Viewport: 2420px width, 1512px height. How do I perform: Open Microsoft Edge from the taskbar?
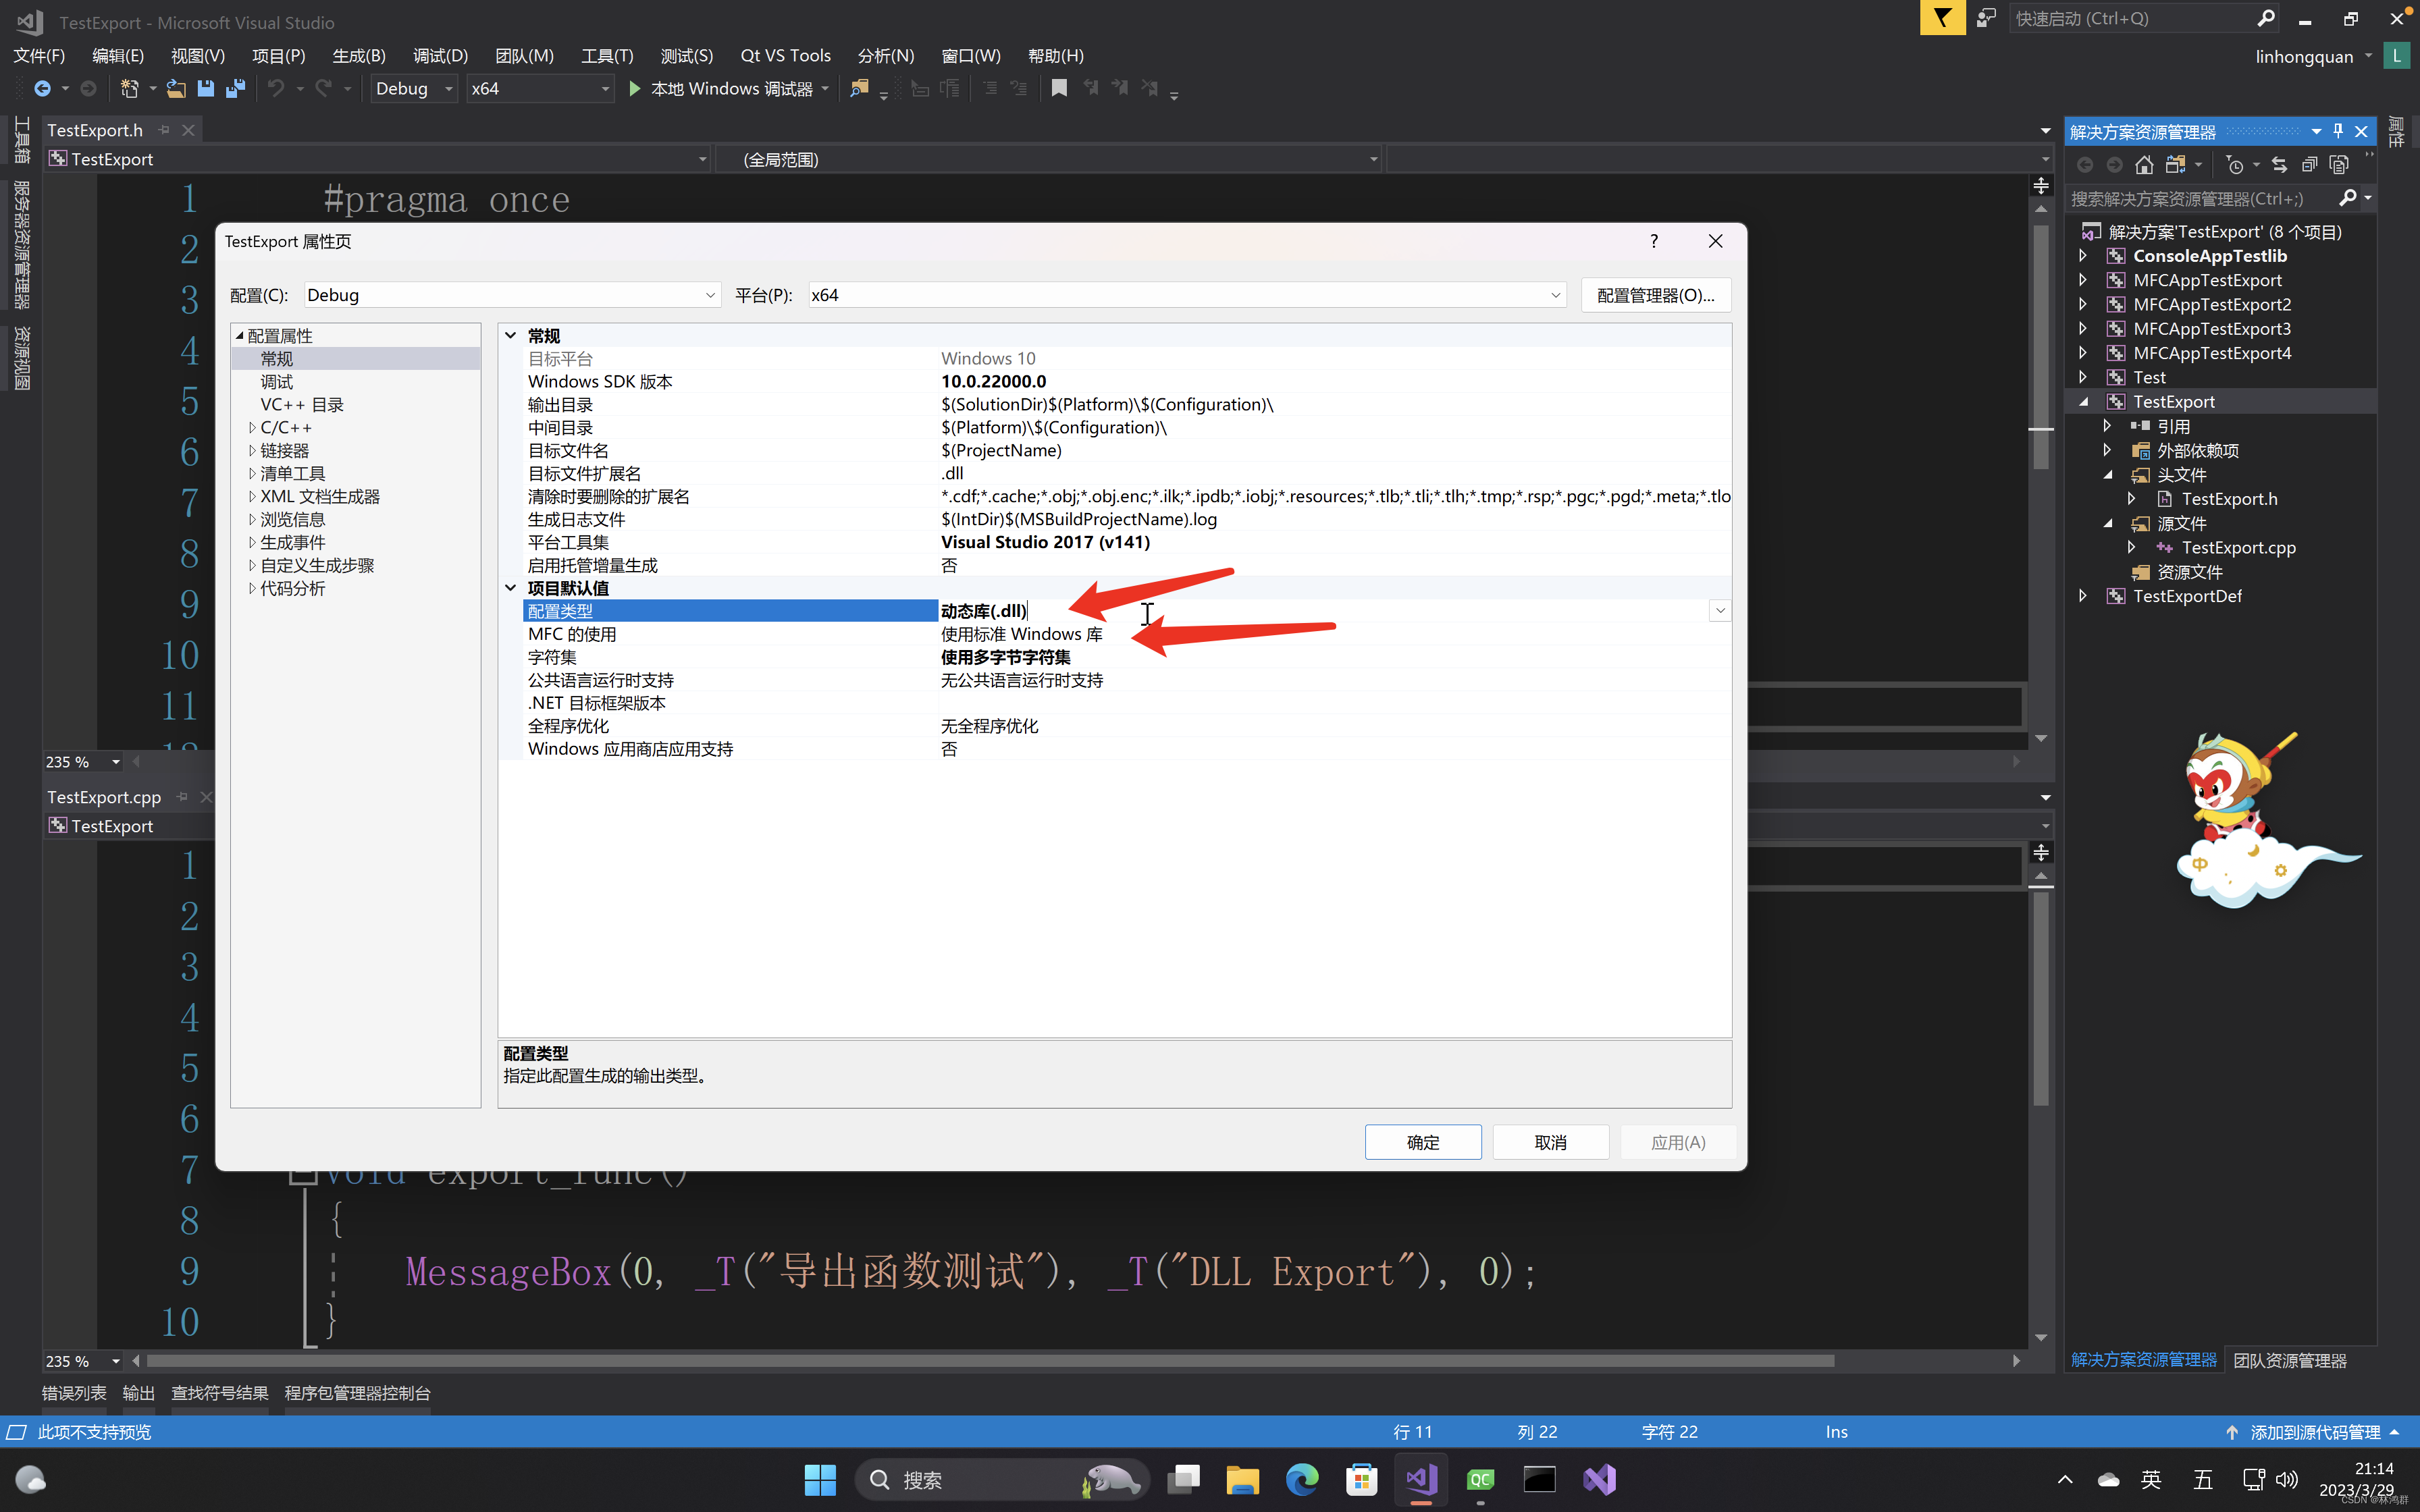[1302, 1479]
